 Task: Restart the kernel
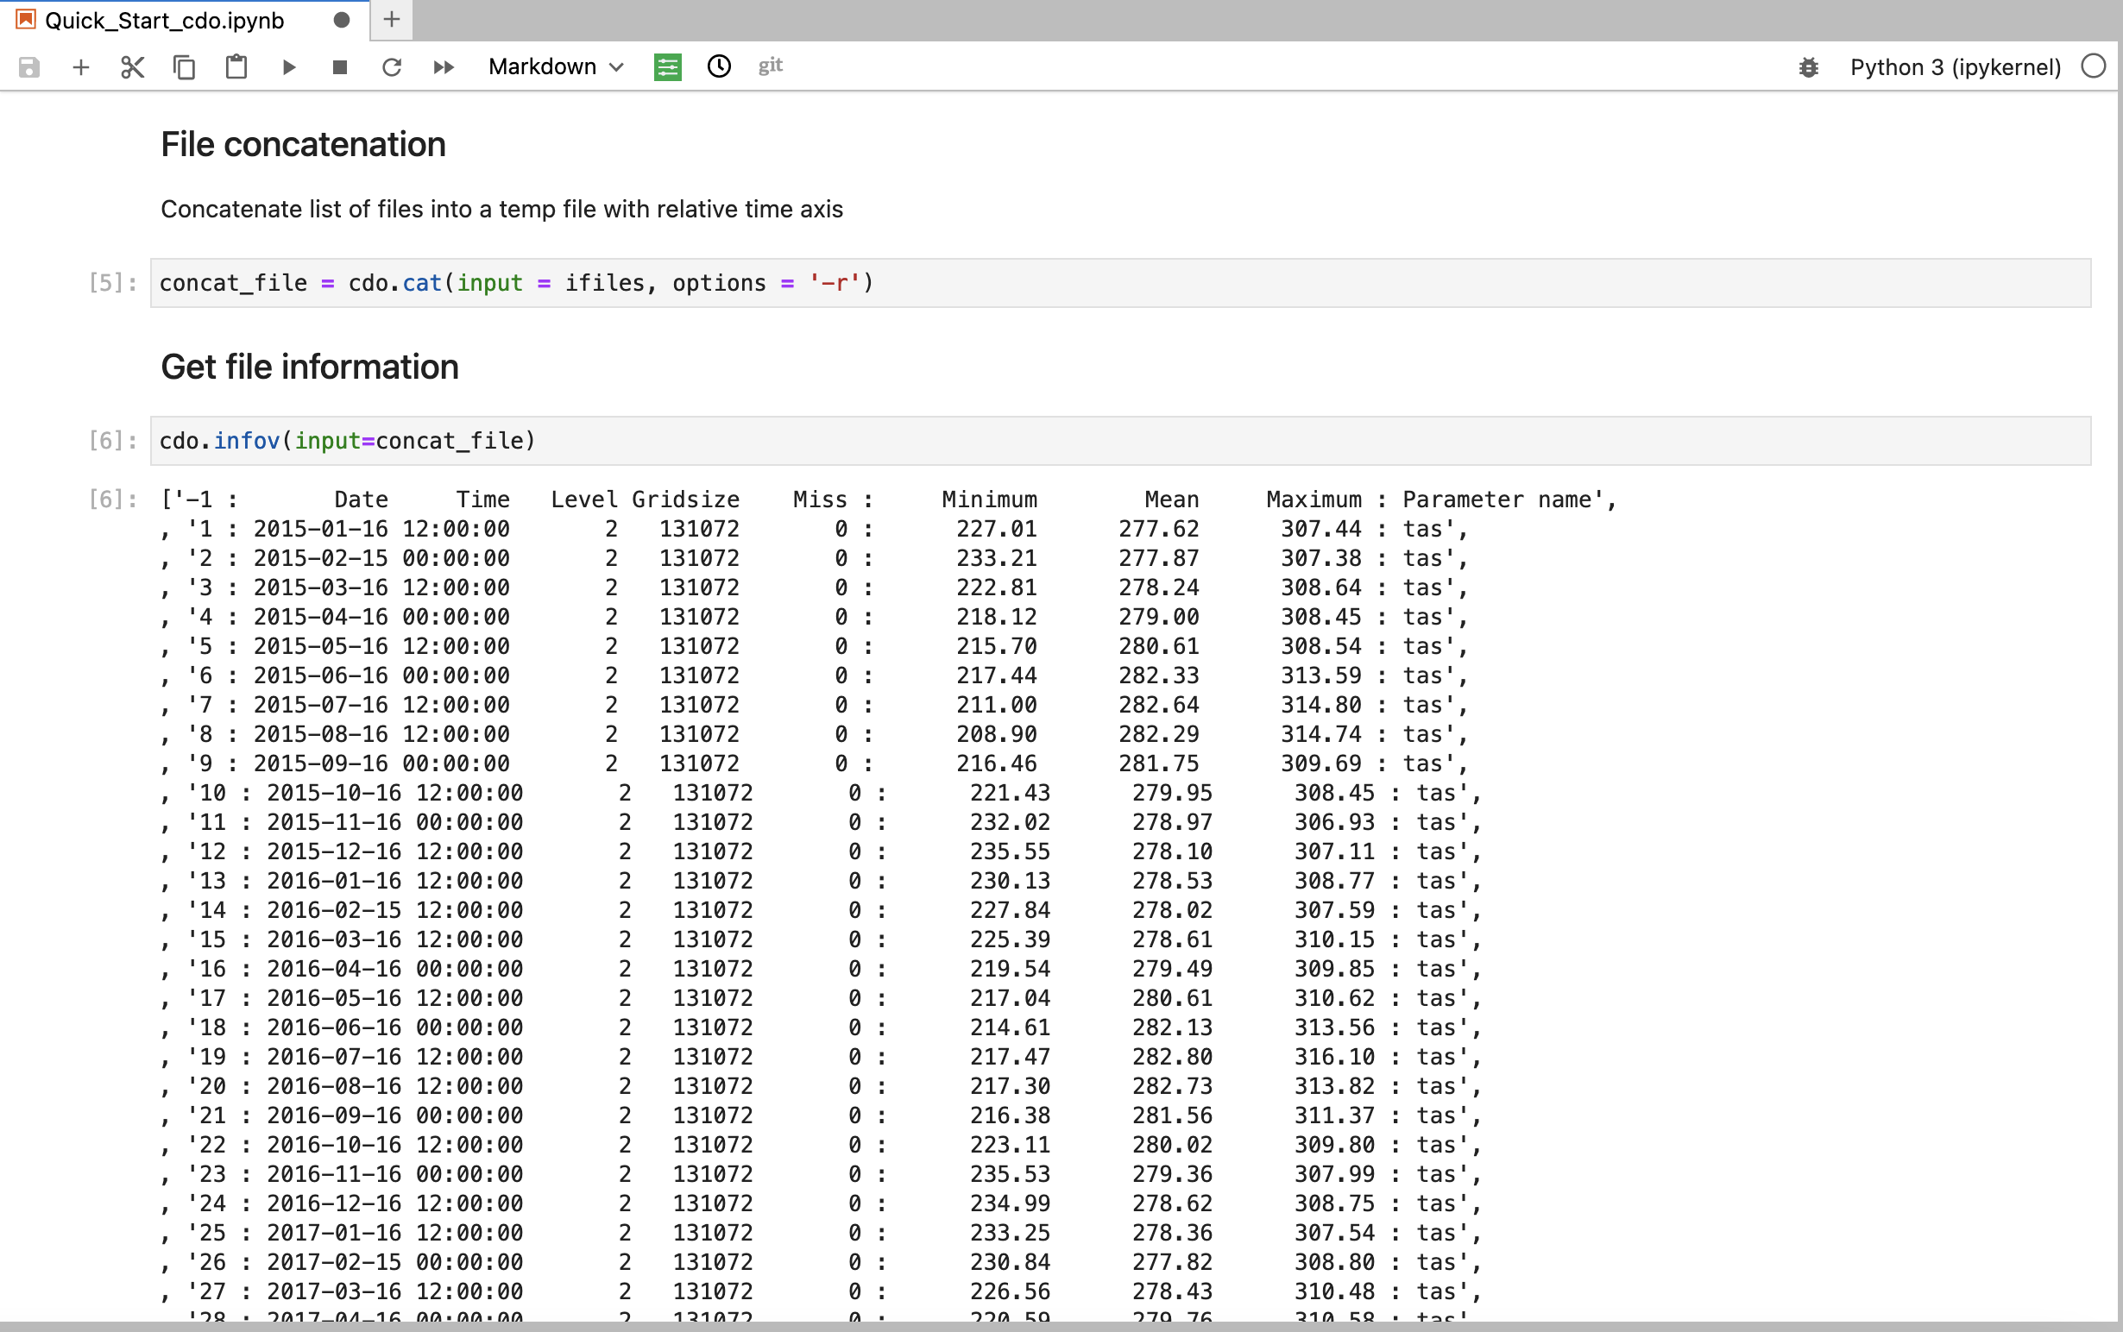(x=391, y=67)
